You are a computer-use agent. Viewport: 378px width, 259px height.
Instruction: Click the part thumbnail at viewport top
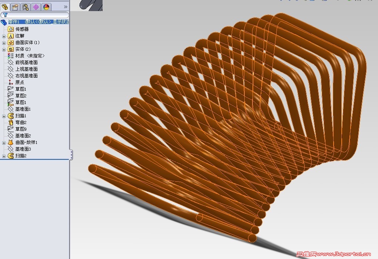87,5
